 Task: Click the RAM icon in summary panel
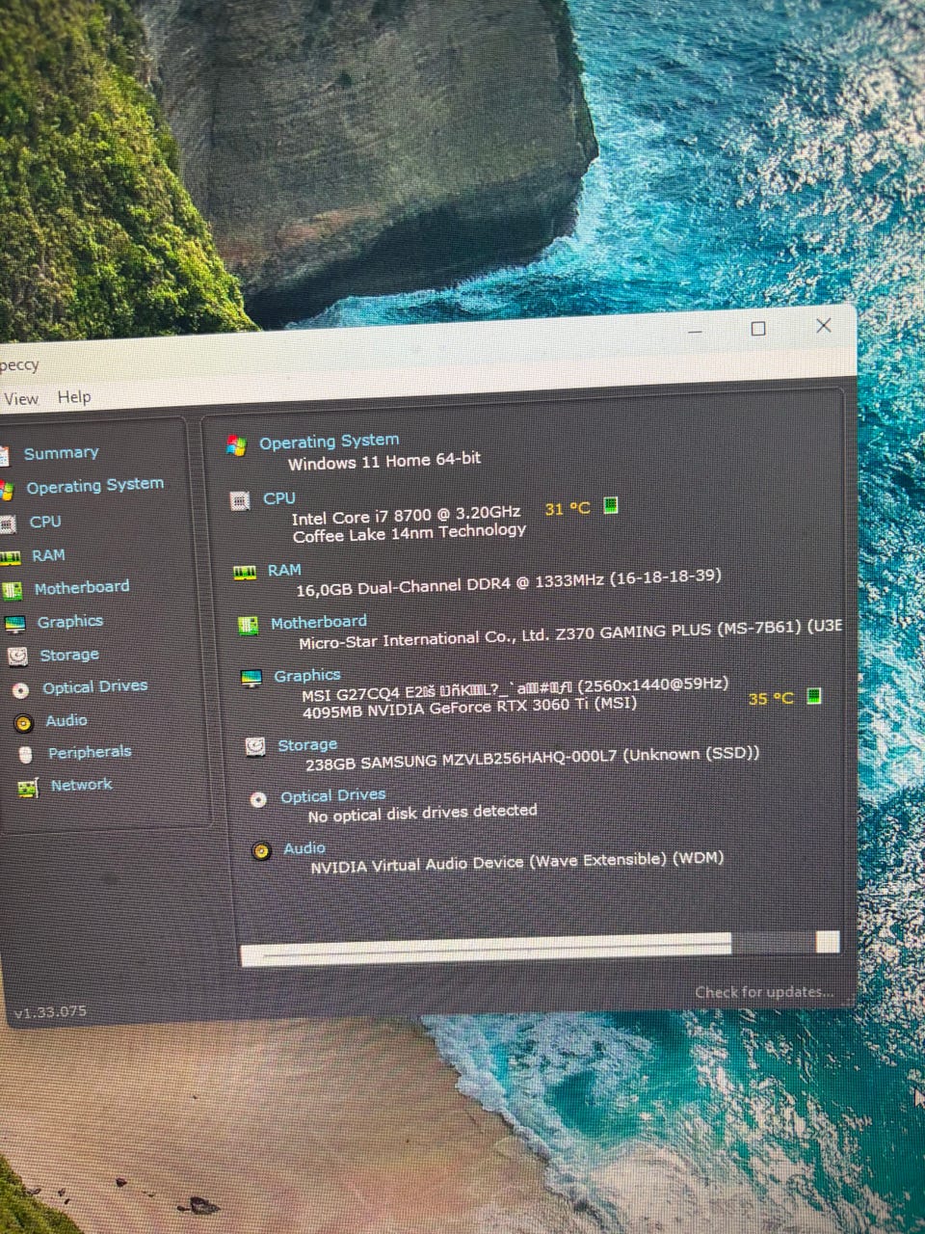245,572
